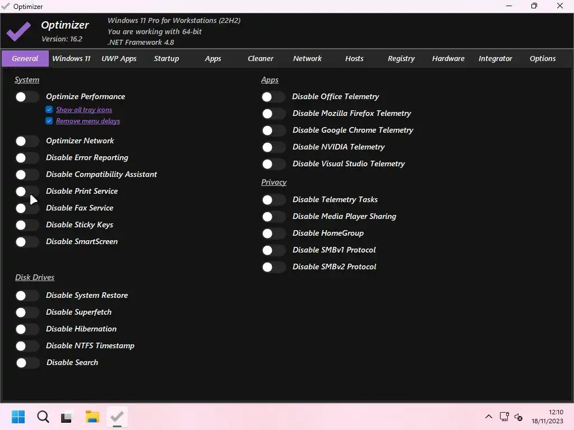Toggle Disable SMBv2 Protocol
The width and height of the screenshot is (574, 430).
274,267
